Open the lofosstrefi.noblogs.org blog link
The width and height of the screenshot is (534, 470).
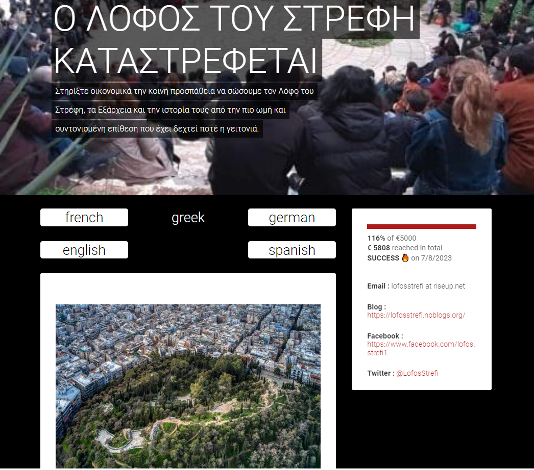pos(416,315)
